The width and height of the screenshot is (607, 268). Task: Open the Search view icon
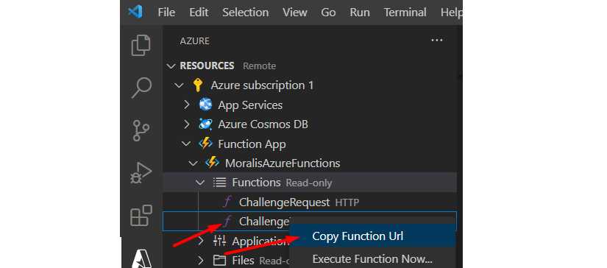tap(141, 88)
